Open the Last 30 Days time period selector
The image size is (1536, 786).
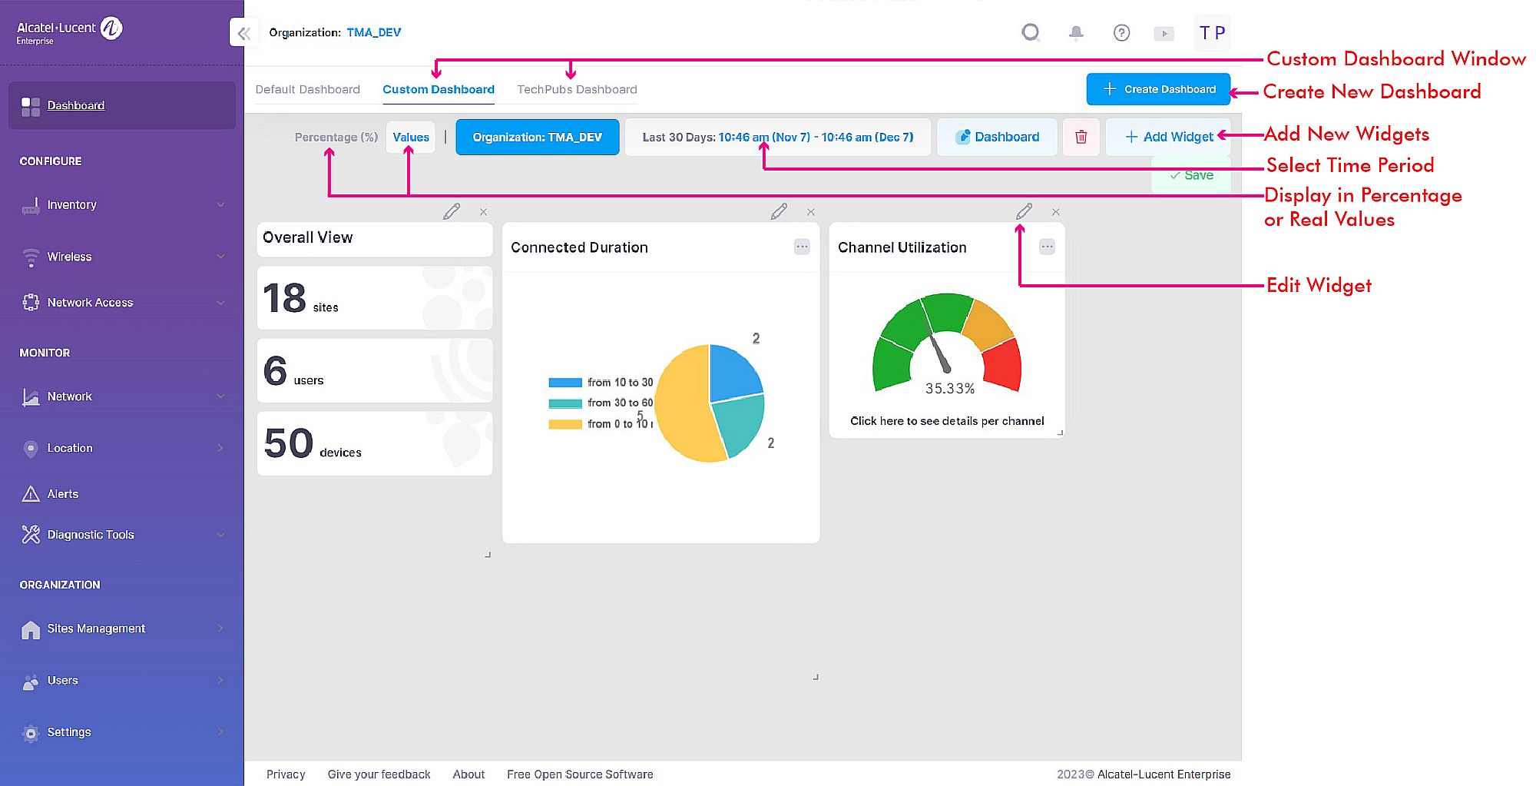(x=778, y=138)
